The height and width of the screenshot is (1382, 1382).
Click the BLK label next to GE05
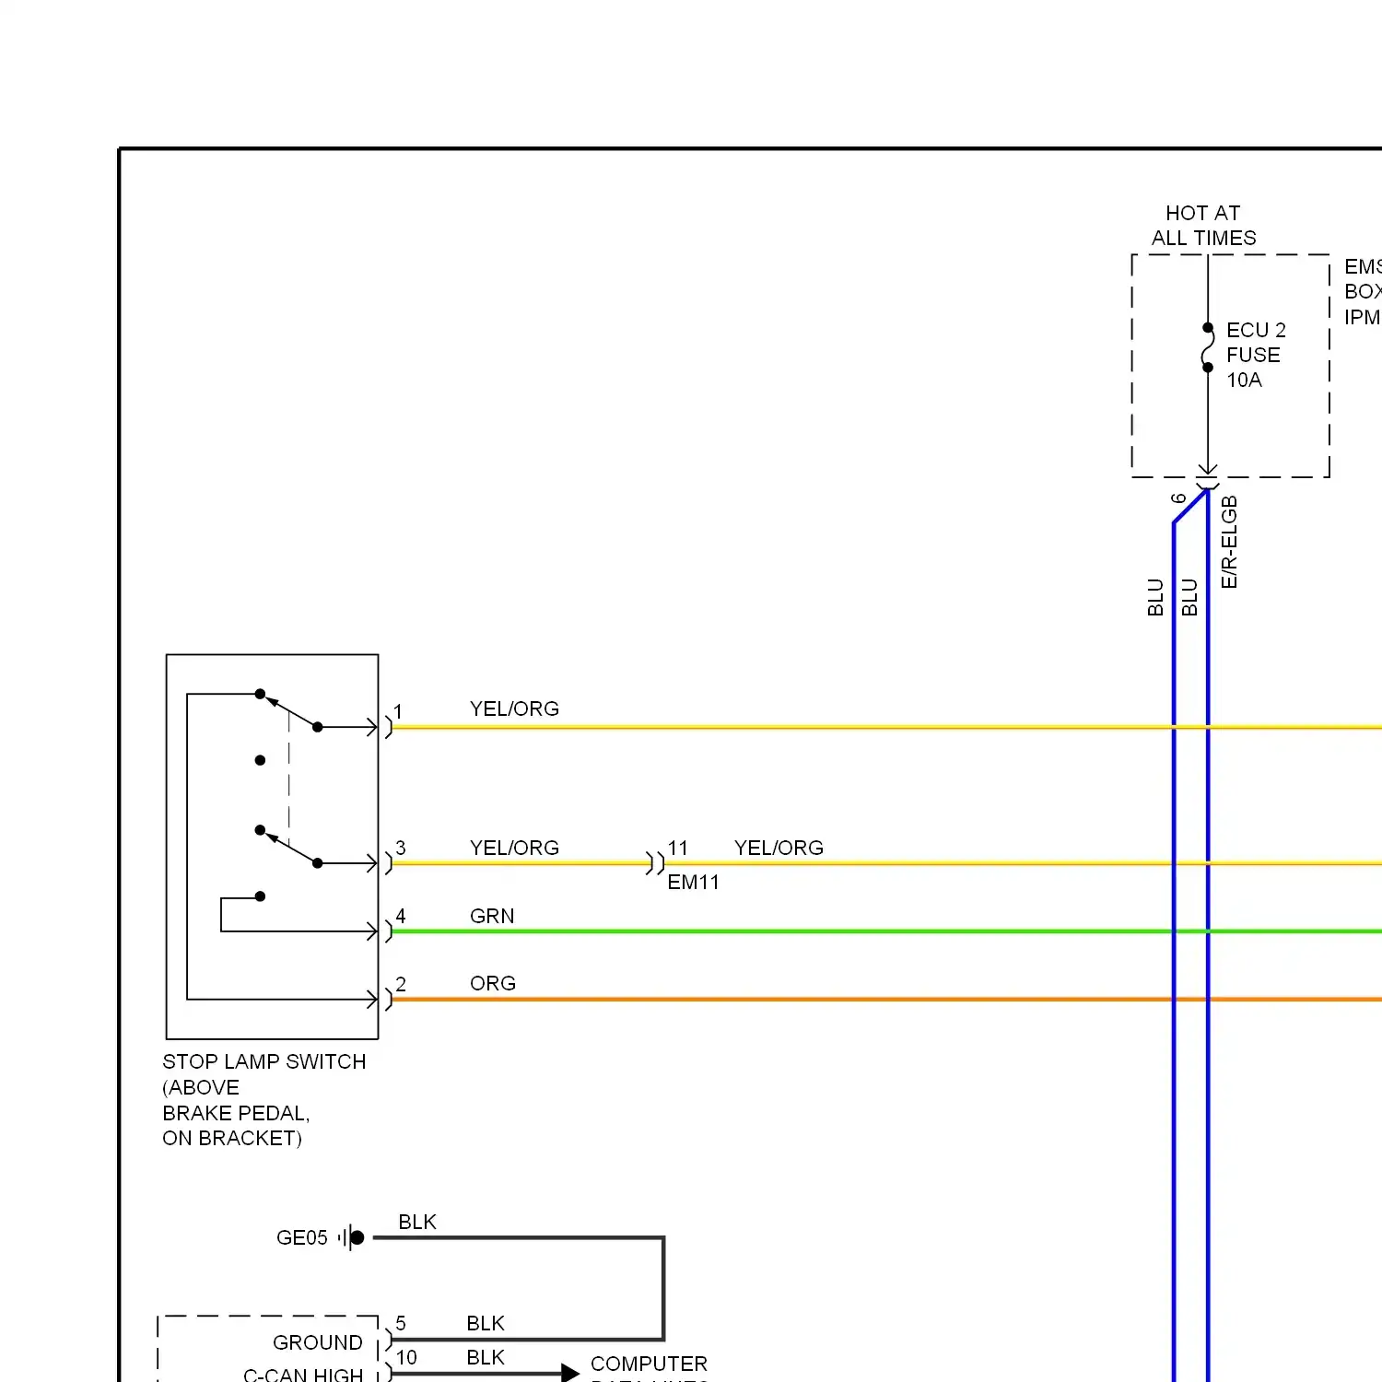(x=417, y=1222)
